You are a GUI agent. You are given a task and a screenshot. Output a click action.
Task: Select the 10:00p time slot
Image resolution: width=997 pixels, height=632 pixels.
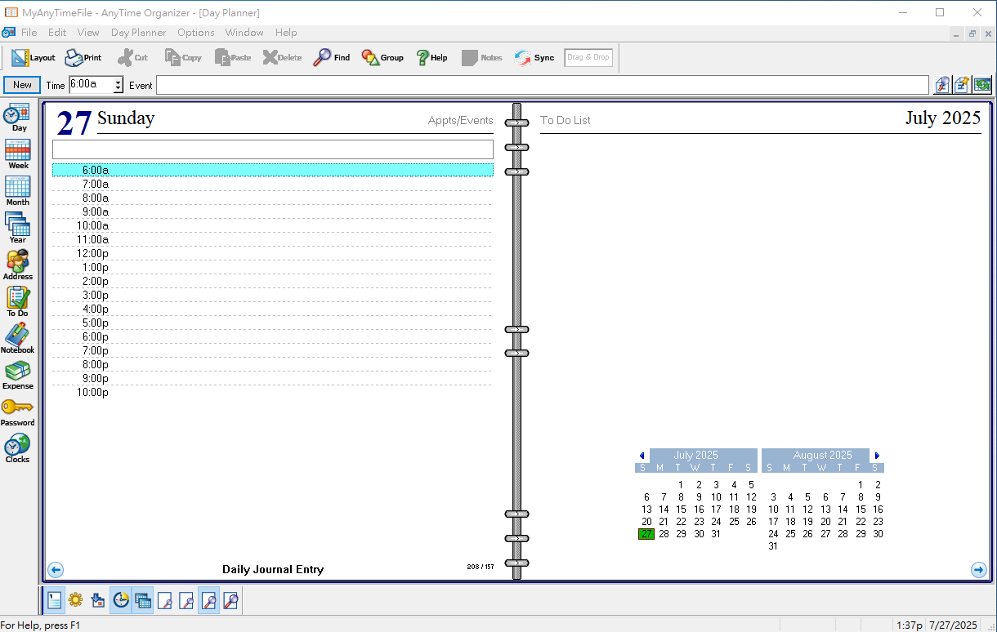[273, 392]
